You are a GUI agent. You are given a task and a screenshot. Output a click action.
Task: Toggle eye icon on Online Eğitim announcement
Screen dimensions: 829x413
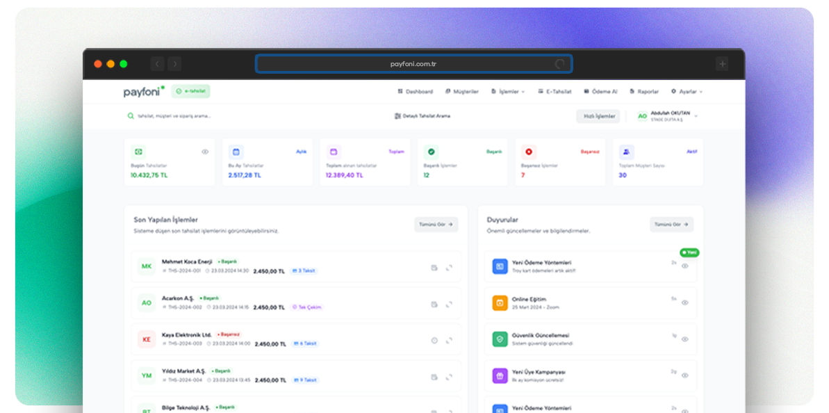click(x=684, y=302)
